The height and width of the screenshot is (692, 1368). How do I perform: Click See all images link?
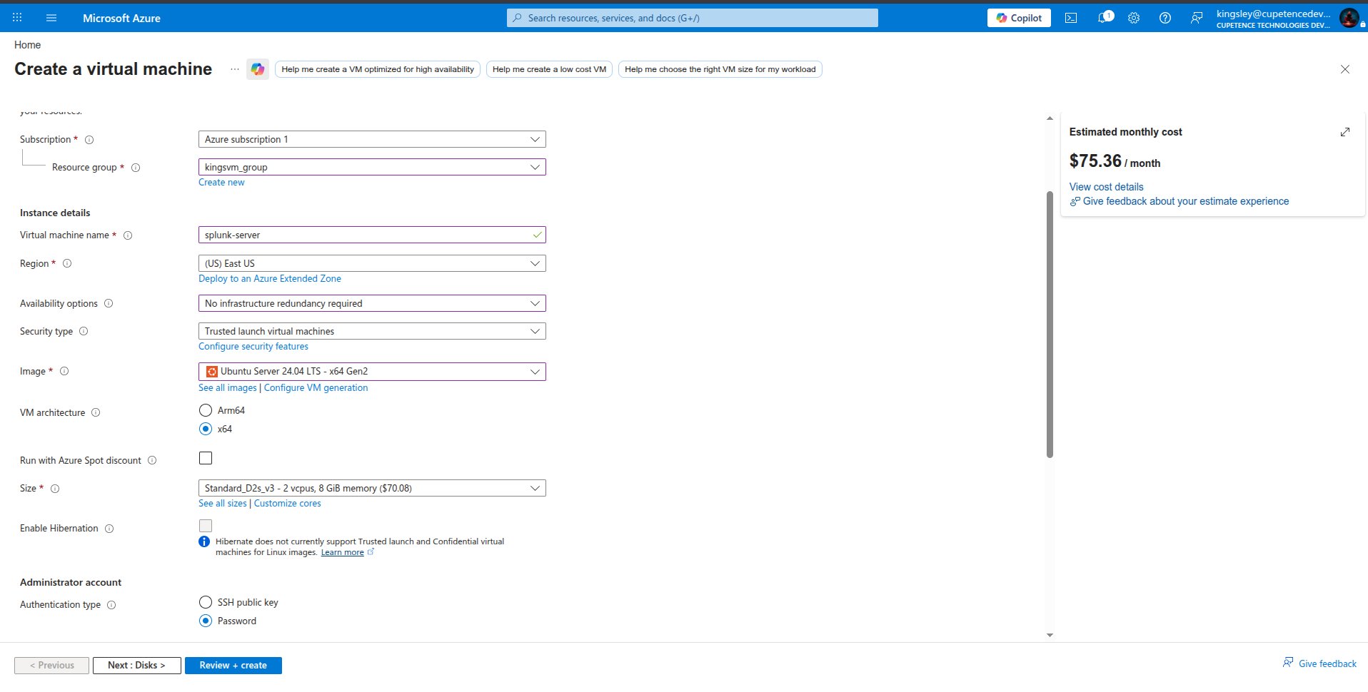click(228, 388)
